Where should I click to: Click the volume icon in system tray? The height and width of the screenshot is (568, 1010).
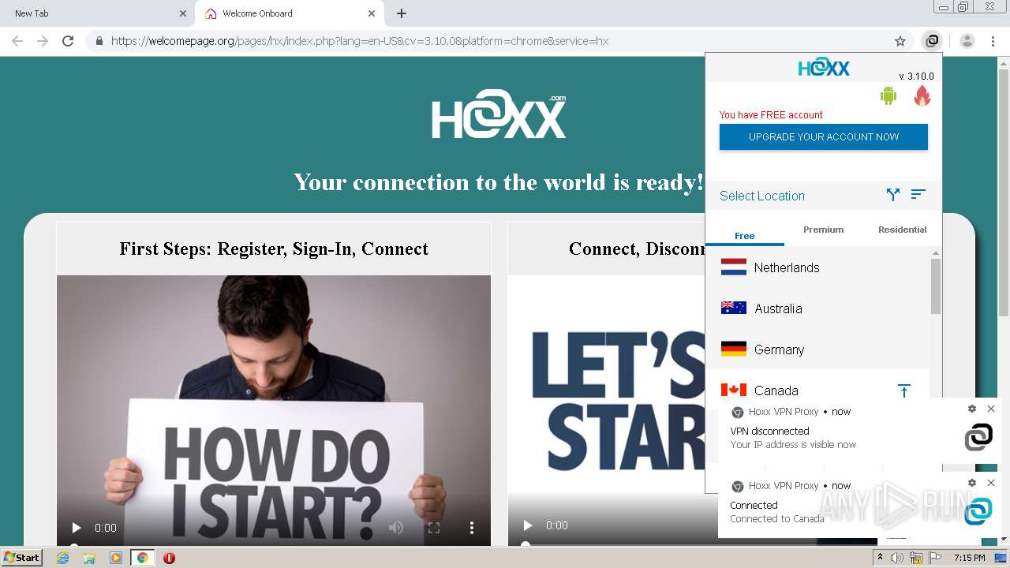(x=897, y=558)
